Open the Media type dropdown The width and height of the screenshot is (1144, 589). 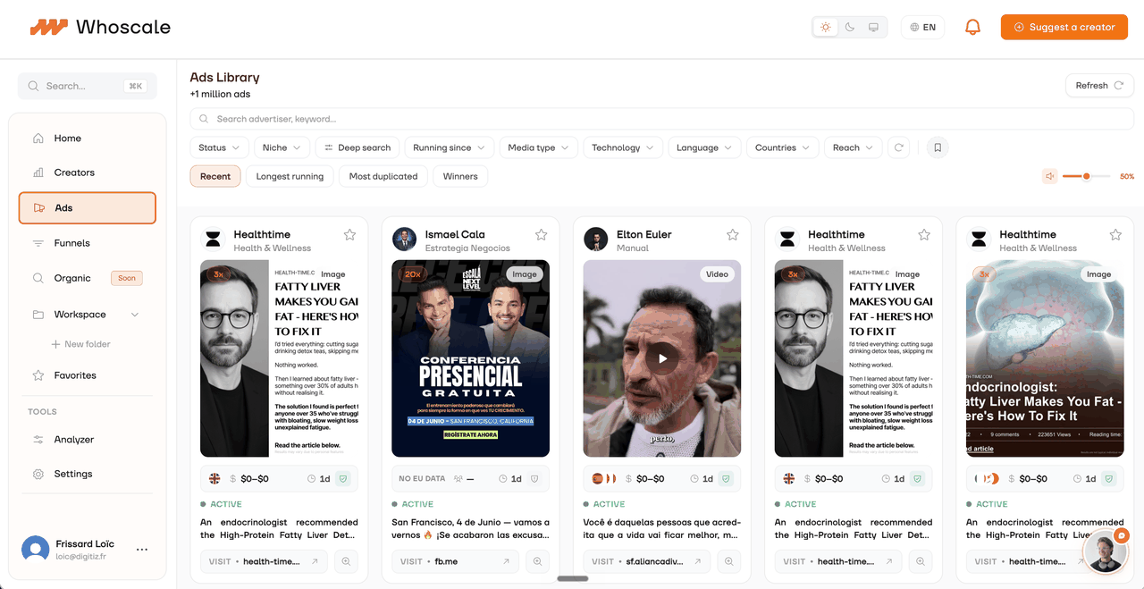point(539,147)
